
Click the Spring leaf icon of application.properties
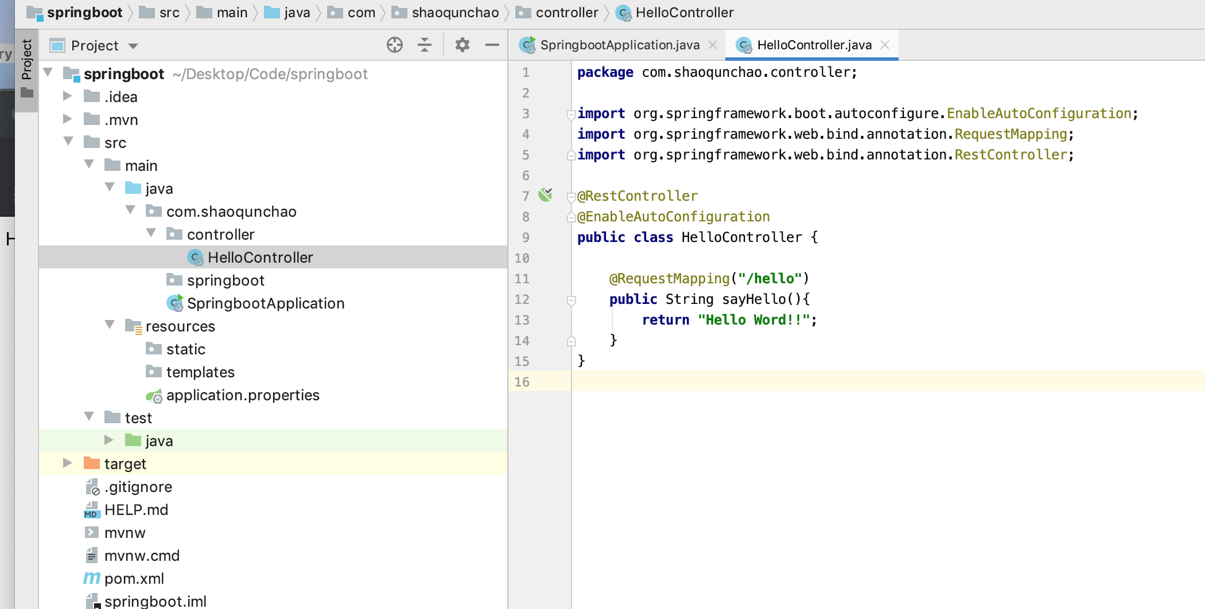pos(154,396)
